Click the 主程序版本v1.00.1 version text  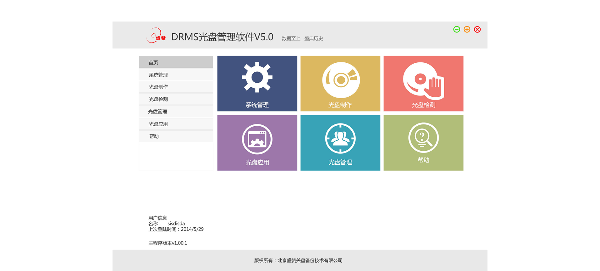(168, 243)
